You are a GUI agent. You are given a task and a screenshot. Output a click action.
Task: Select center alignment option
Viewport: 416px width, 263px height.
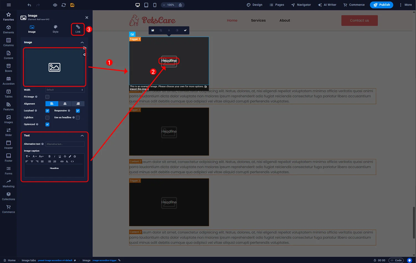(x=65, y=104)
